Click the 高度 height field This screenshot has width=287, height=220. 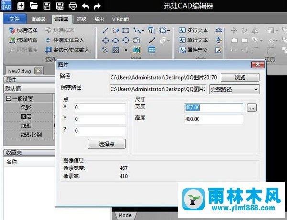tap(213, 119)
